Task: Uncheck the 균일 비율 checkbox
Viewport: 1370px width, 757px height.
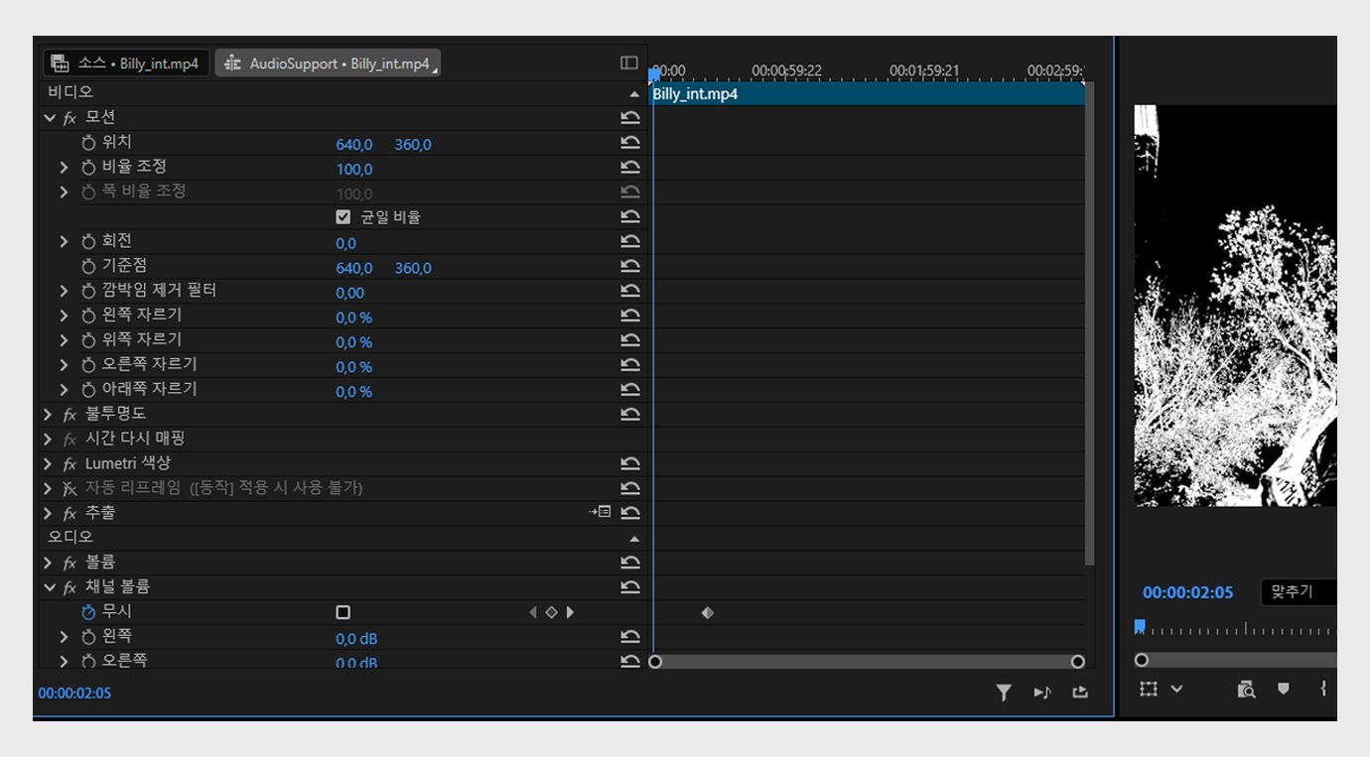Action: (343, 217)
